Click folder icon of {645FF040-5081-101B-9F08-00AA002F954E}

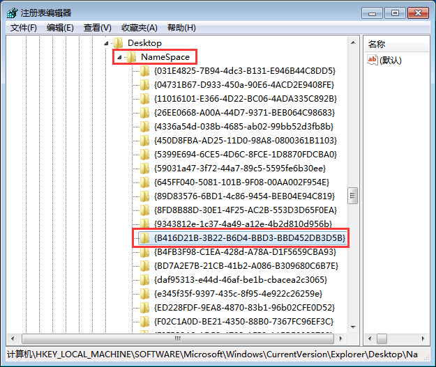144,182
